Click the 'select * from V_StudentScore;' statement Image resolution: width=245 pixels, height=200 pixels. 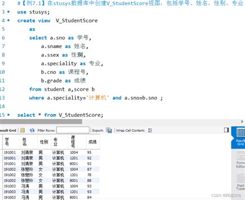click(x=60, y=115)
